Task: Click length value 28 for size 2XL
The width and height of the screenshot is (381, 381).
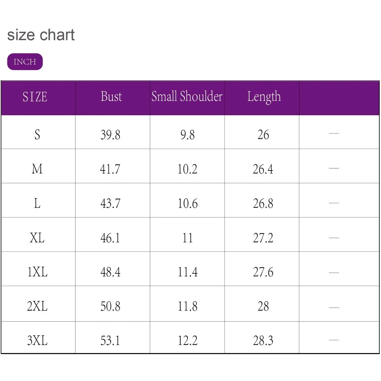Action: click(x=263, y=306)
